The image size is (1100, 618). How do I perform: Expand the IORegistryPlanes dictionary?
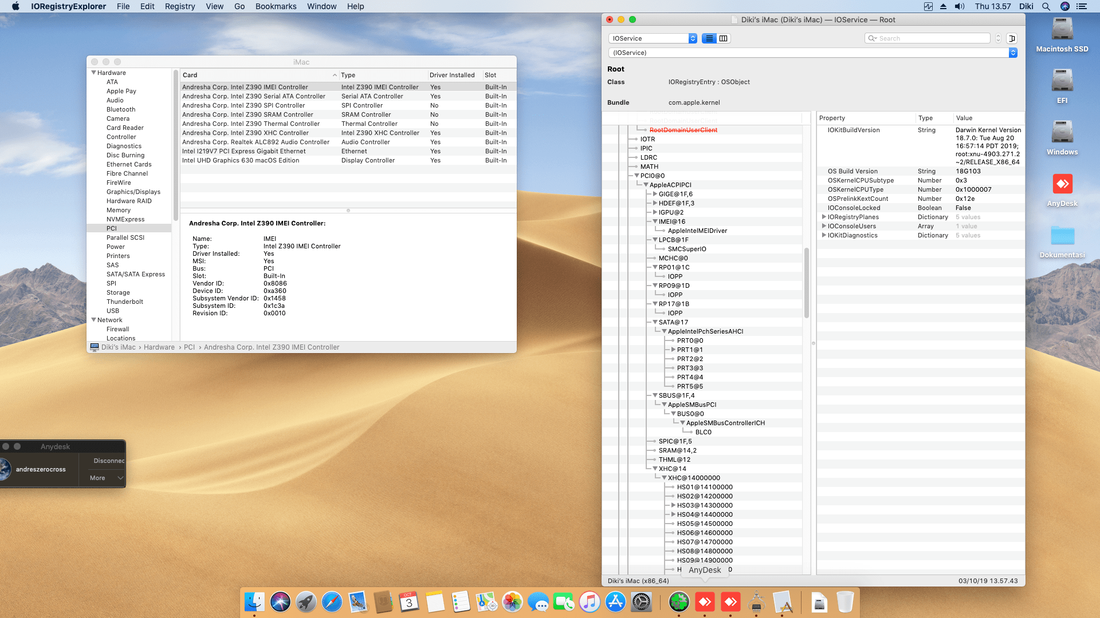tap(824, 217)
